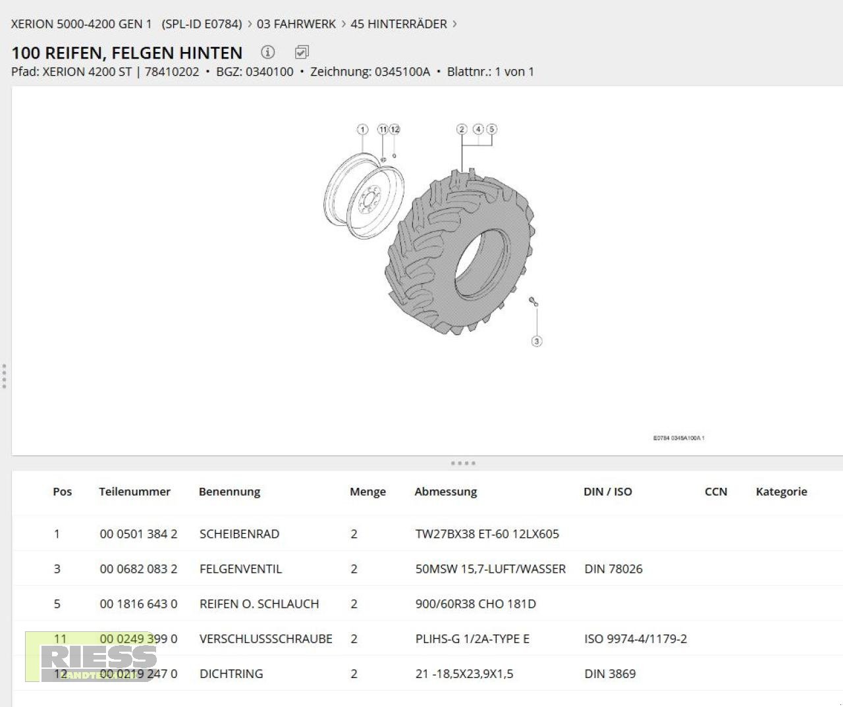Select callout 12 in the diagram
Image resolution: width=843 pixels, height=707 pixels.
click(x=394, y=129)
